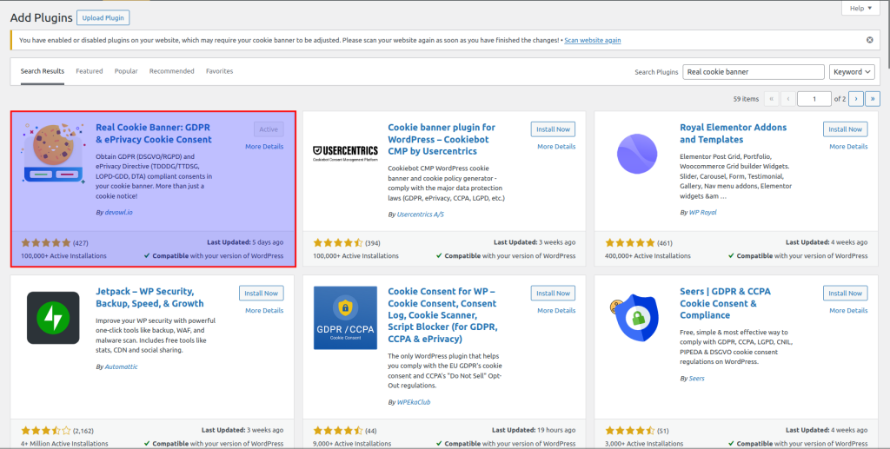Switch to the Featured tab
Image resolution: width=890 pixels, height=449 pixels.
pyautogui.click(x=90, y=71)
